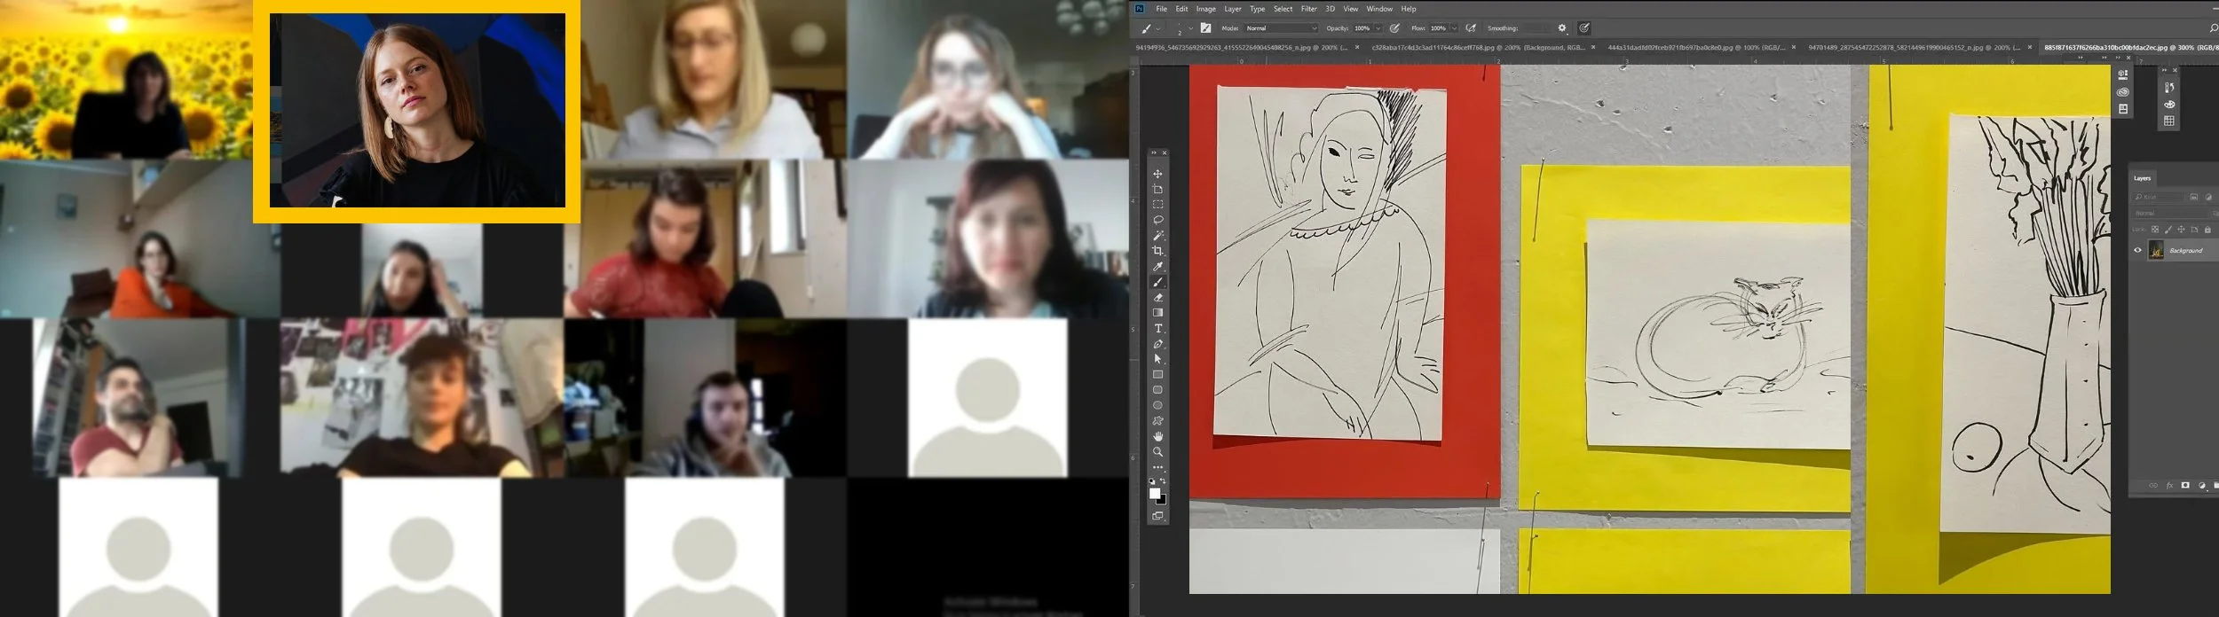Select the Custom Shape tool
The height and width of the screenshot is (617, 2219).
[x=1157, y=421]
